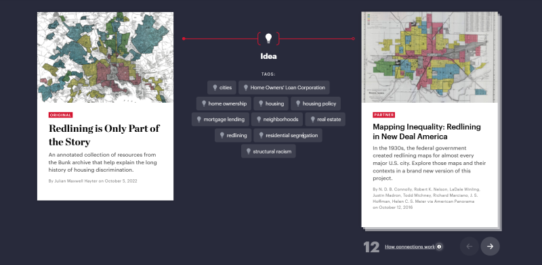Click the 'TAGS:' label
This screenshot has width=542, height=265.
[x=268, y=74]
